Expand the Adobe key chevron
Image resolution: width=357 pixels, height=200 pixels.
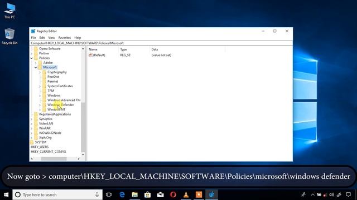point(36,63)
